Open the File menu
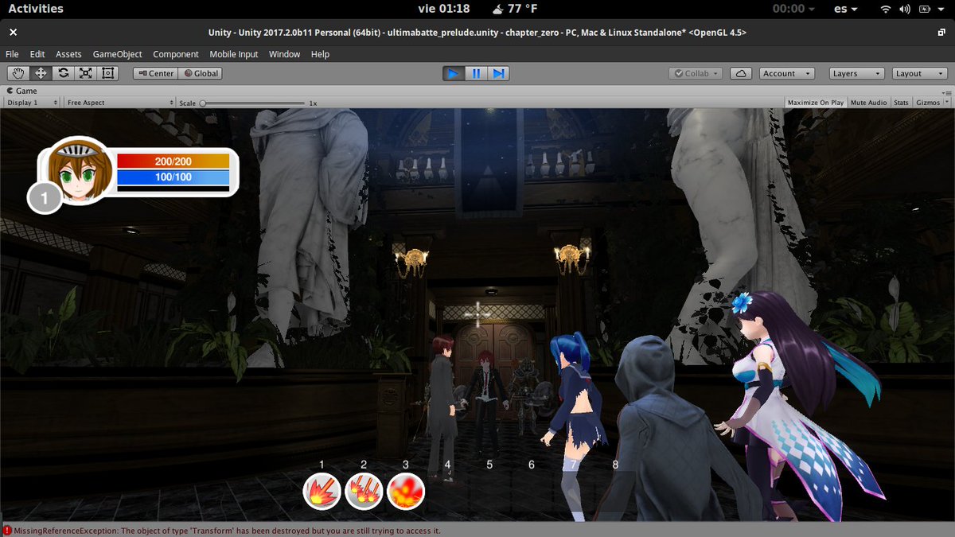 coord(12,54)
